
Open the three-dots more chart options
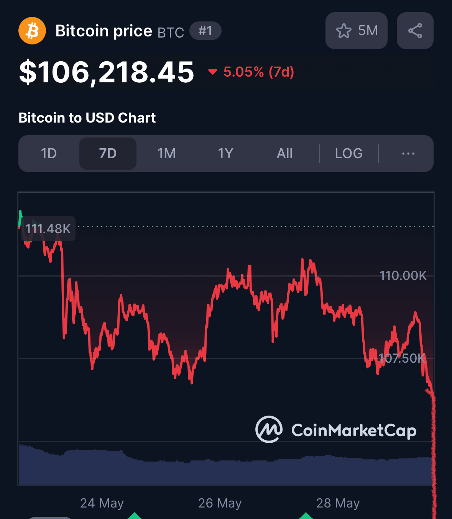[x=408, y=154]
